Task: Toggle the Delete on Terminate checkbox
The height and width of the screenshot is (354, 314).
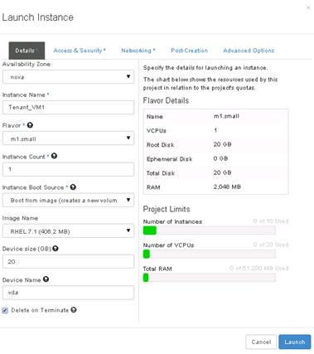Action: point(5,310)
